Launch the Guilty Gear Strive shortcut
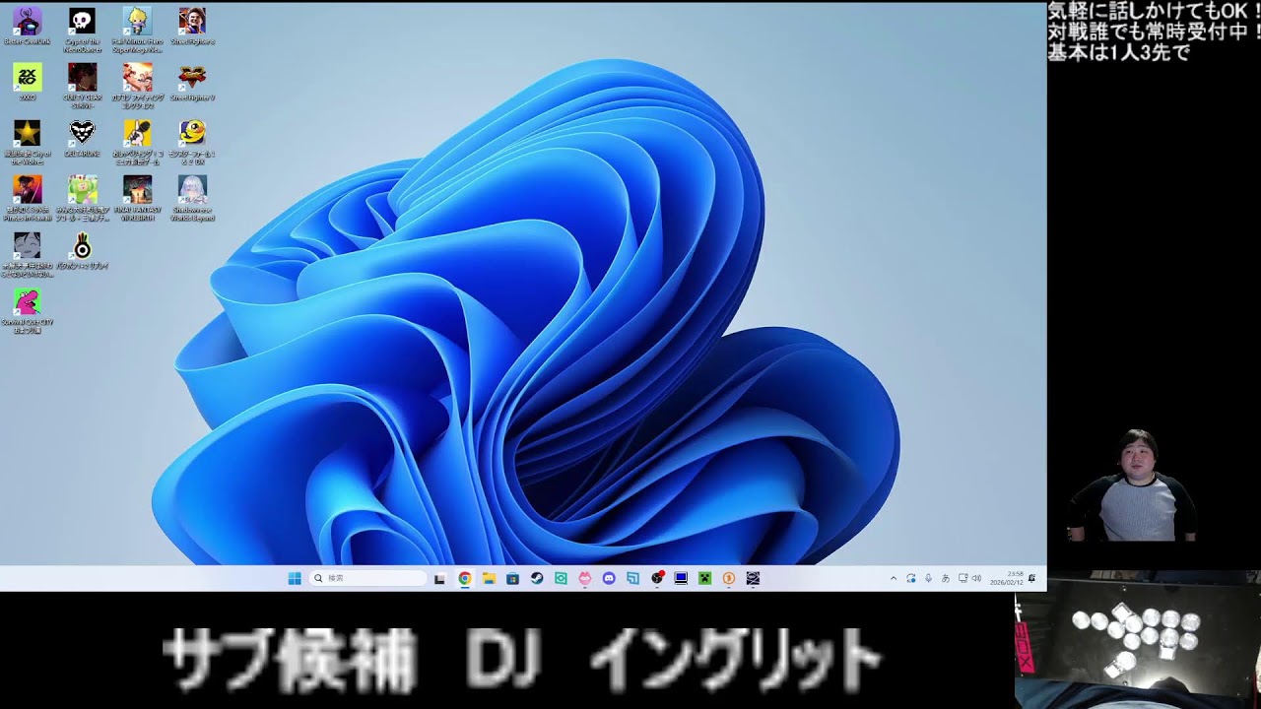The height and width of the screenshot is (709, 1261). tap(83, 84)
